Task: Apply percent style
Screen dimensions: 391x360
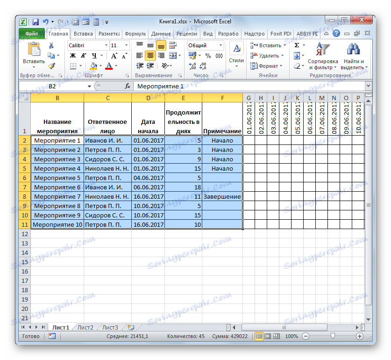Action: (208, 56)
